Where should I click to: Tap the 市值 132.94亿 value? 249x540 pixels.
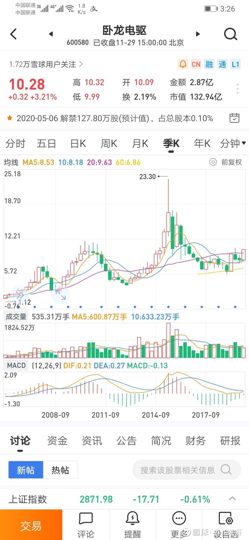coord(196,97)
